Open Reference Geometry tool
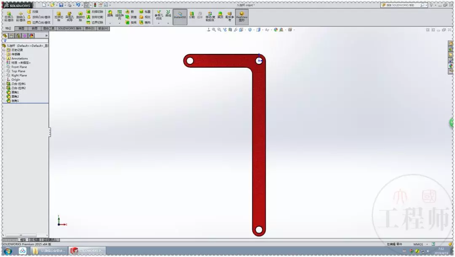 point(158,15)
